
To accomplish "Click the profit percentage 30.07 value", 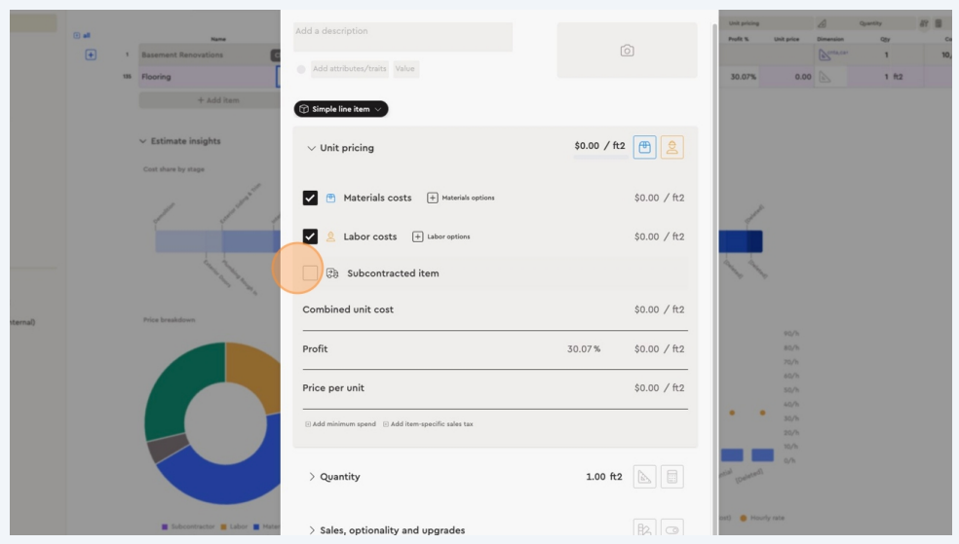I will tap(583, 349).
